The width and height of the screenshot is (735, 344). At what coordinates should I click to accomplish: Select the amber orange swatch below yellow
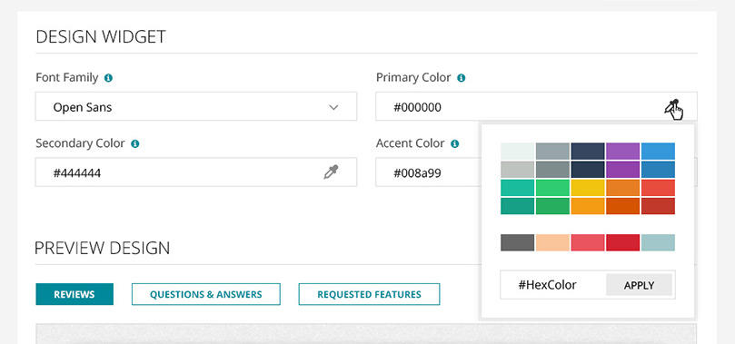click(x=588, y=206)
